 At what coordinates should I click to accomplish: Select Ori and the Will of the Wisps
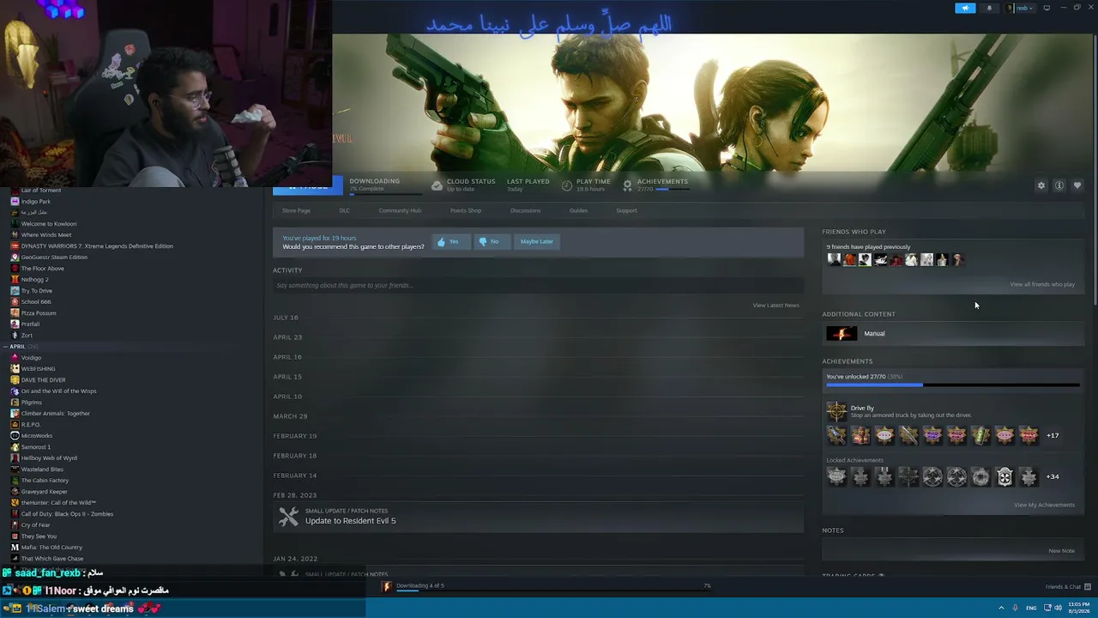(x=58, y=391)
